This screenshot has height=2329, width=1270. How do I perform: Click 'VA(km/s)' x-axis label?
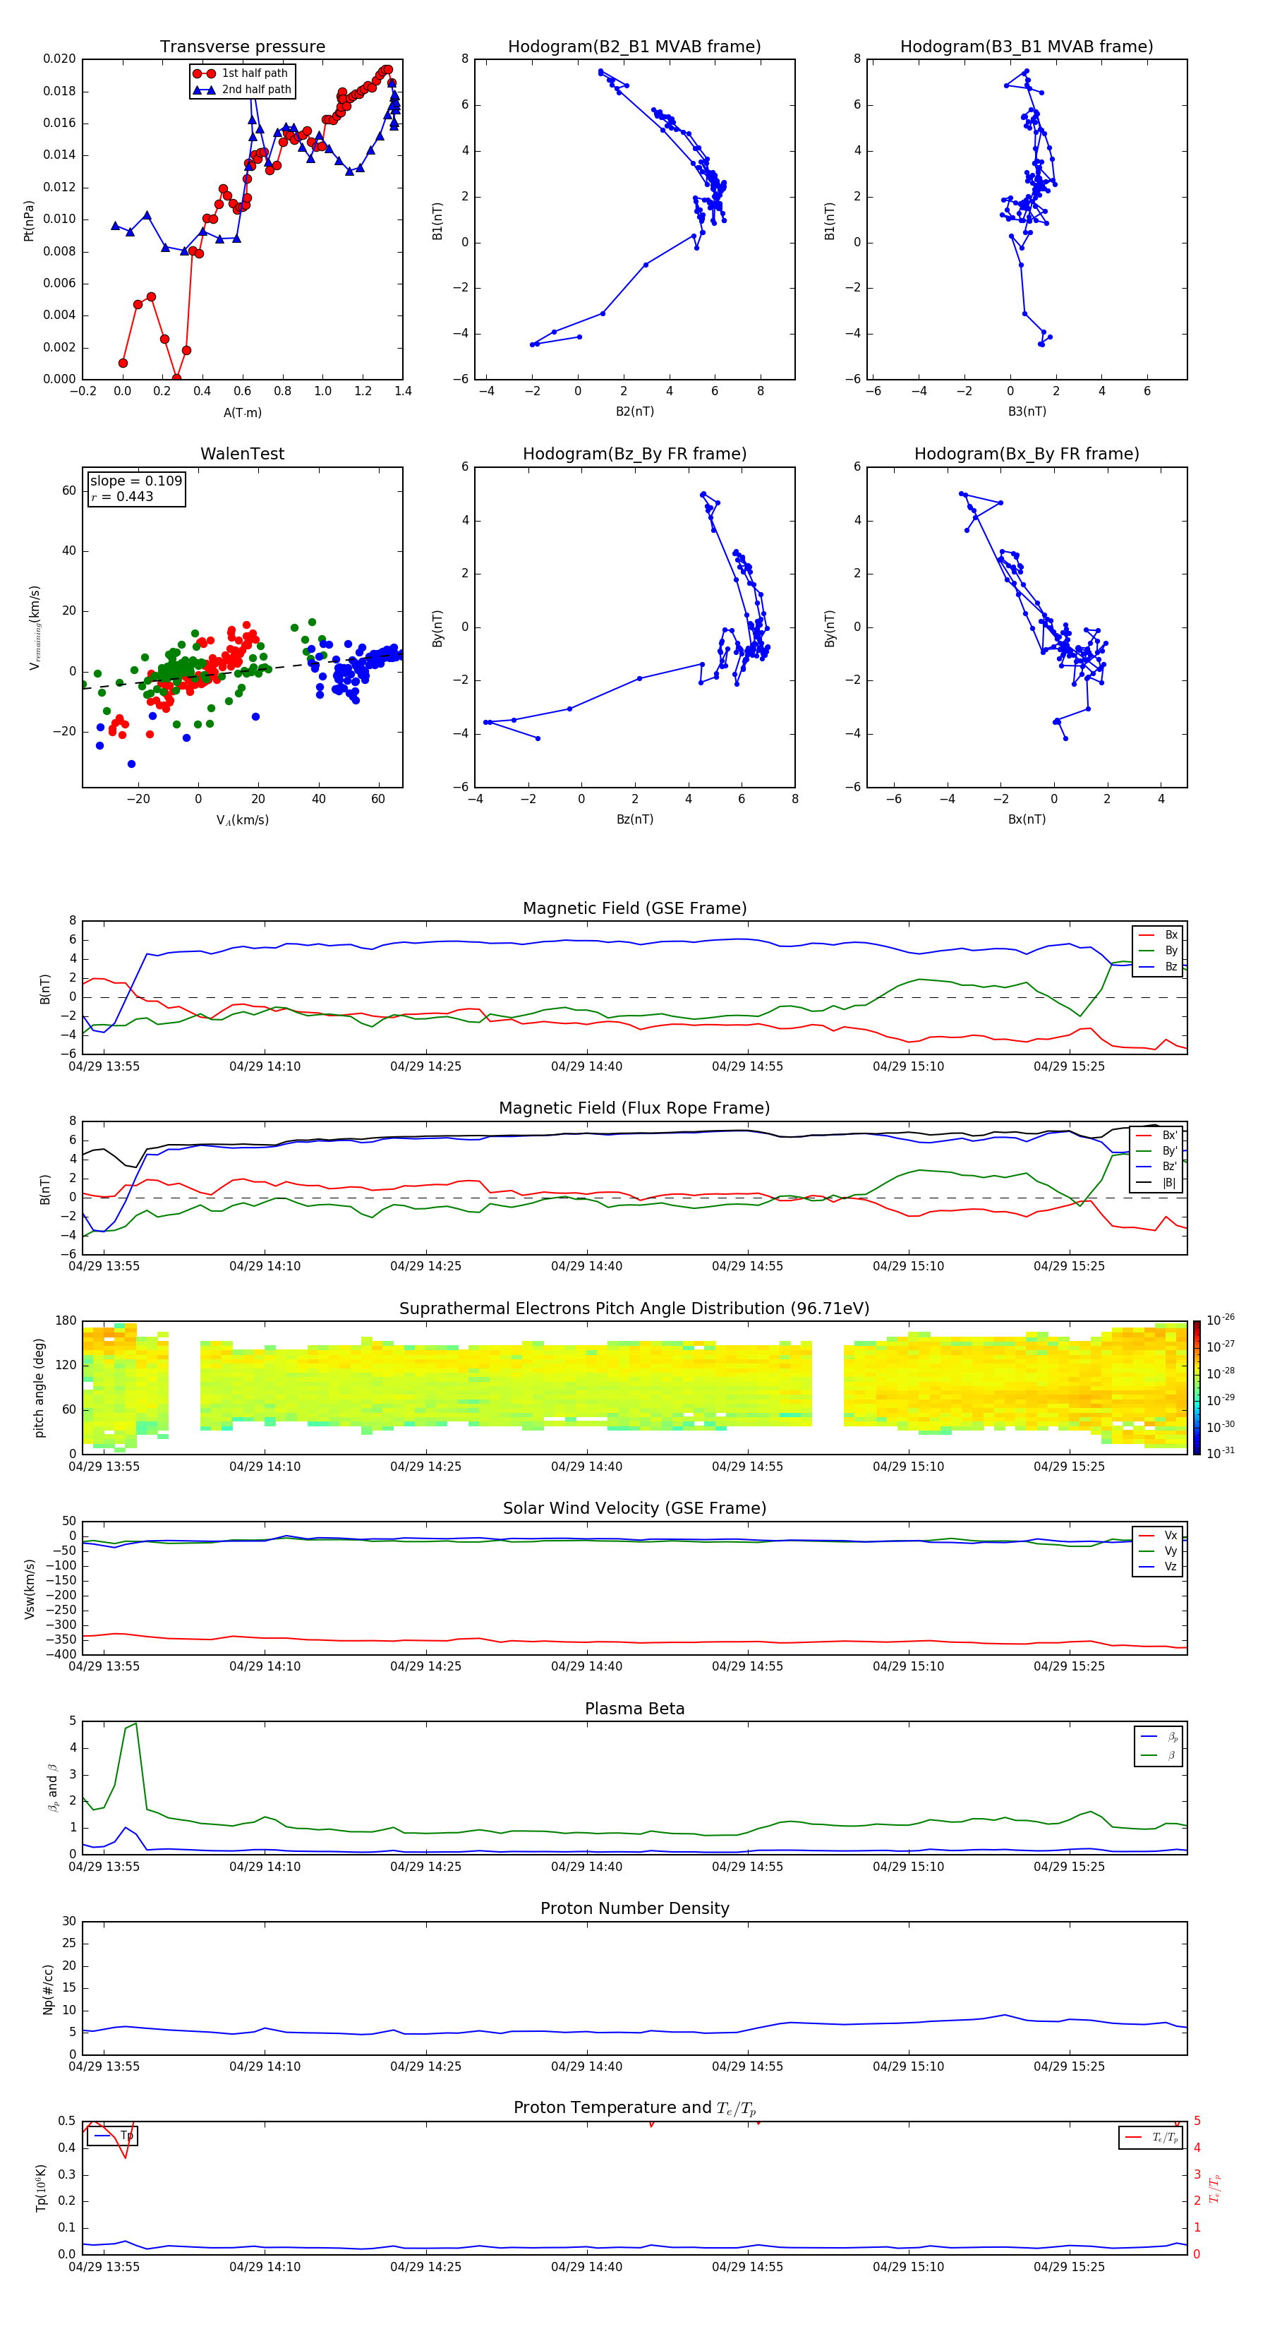click(242, 820)
